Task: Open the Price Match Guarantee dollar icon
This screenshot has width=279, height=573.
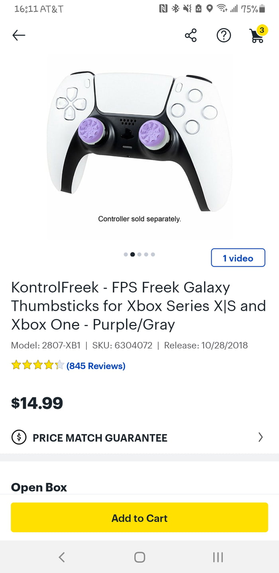Action: 19,438
